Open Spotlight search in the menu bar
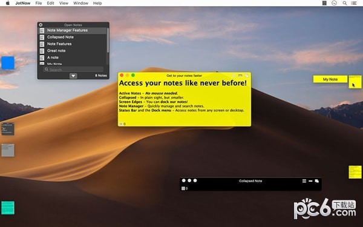This screenshot has width=363, height=227. coord(344,3)
